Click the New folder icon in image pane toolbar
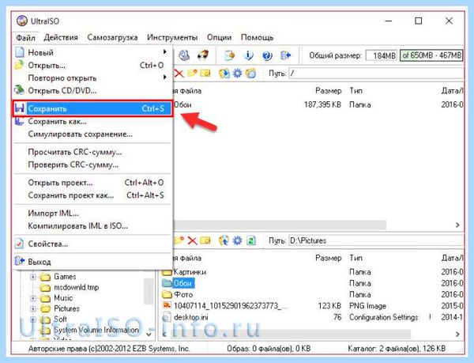The image size is (474, 363). [192, 74]
